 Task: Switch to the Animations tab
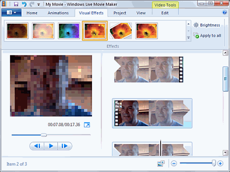(x=58, y=13)
